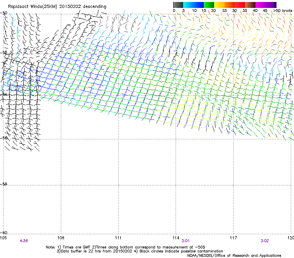Screen dimensions: 294x258
Task: Click the dark purple >50 knots swatch
Action: [275, 5]
